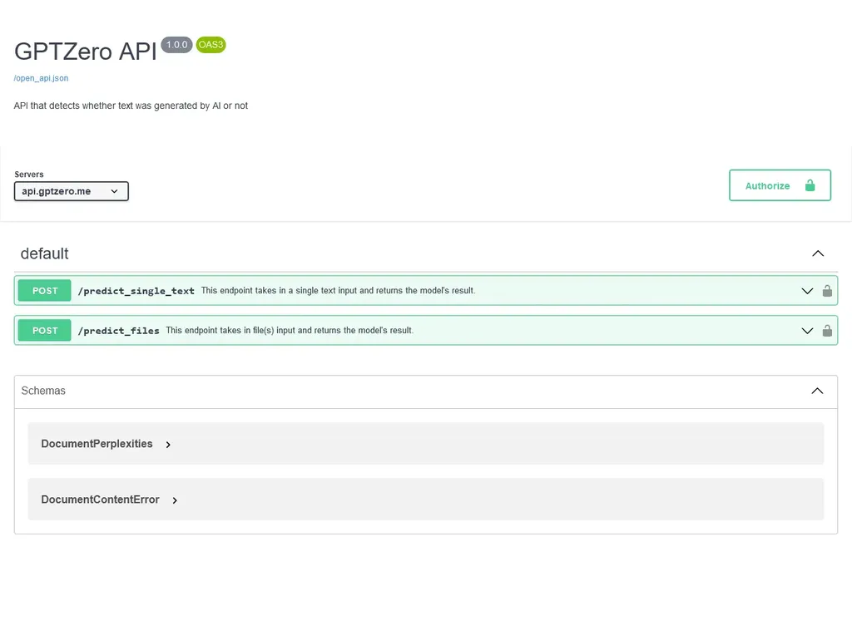
Task: Click the /predict_single_text path
Action: (136, 291)
